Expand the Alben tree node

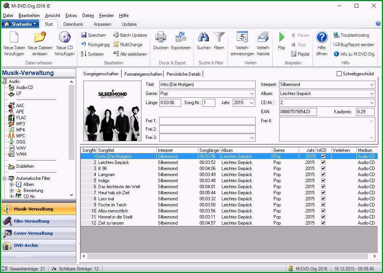coord(11,184)
